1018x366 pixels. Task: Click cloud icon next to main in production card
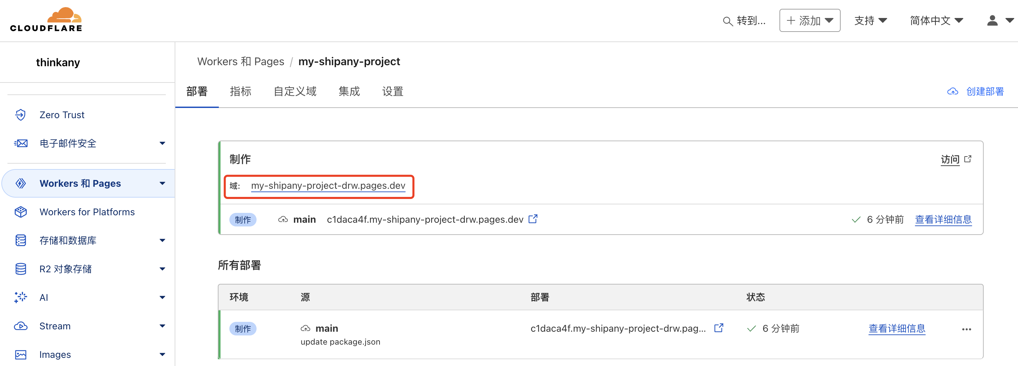point(283,220)
